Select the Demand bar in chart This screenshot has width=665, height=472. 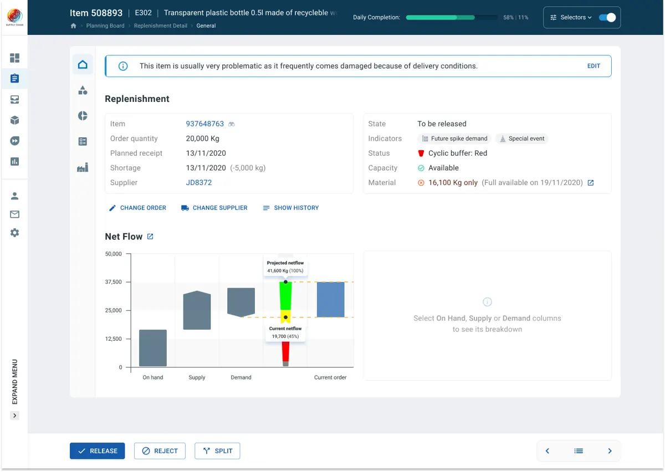click(241, 302)
